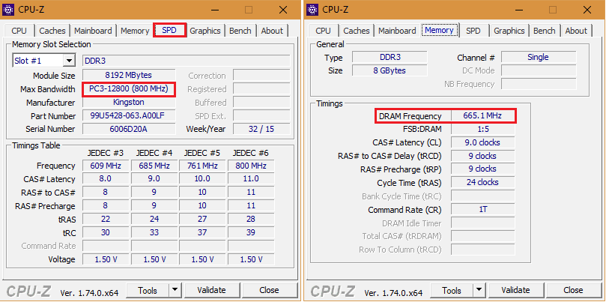
Task: Expand the Tools arrow in the left window
Action: coord(175,290)
